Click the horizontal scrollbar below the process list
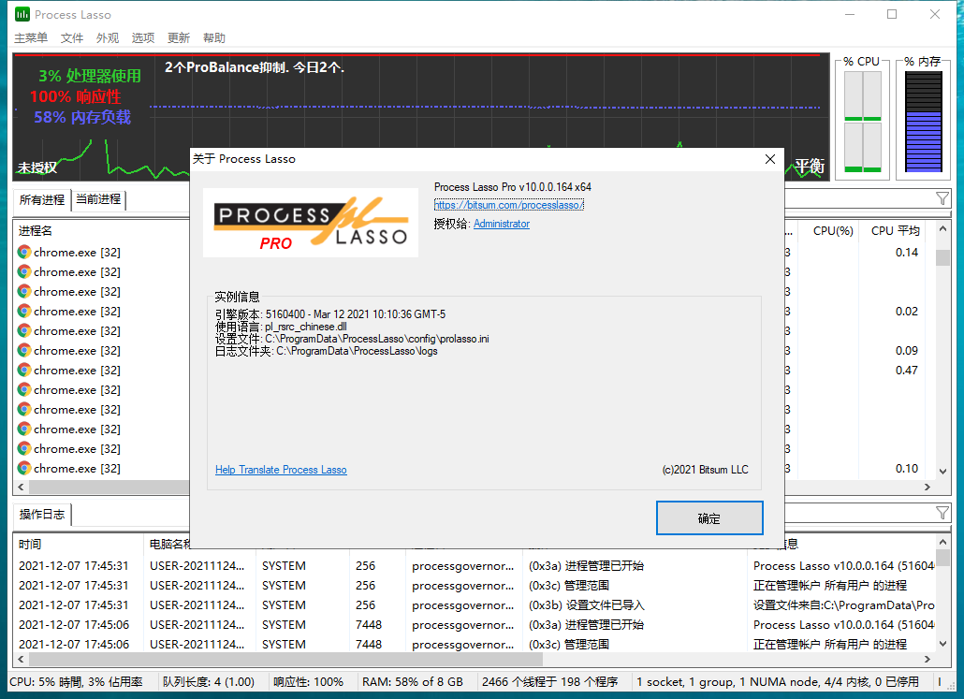Image resolution: width=964 pixels, height=699 pixels. coord(101,487)
